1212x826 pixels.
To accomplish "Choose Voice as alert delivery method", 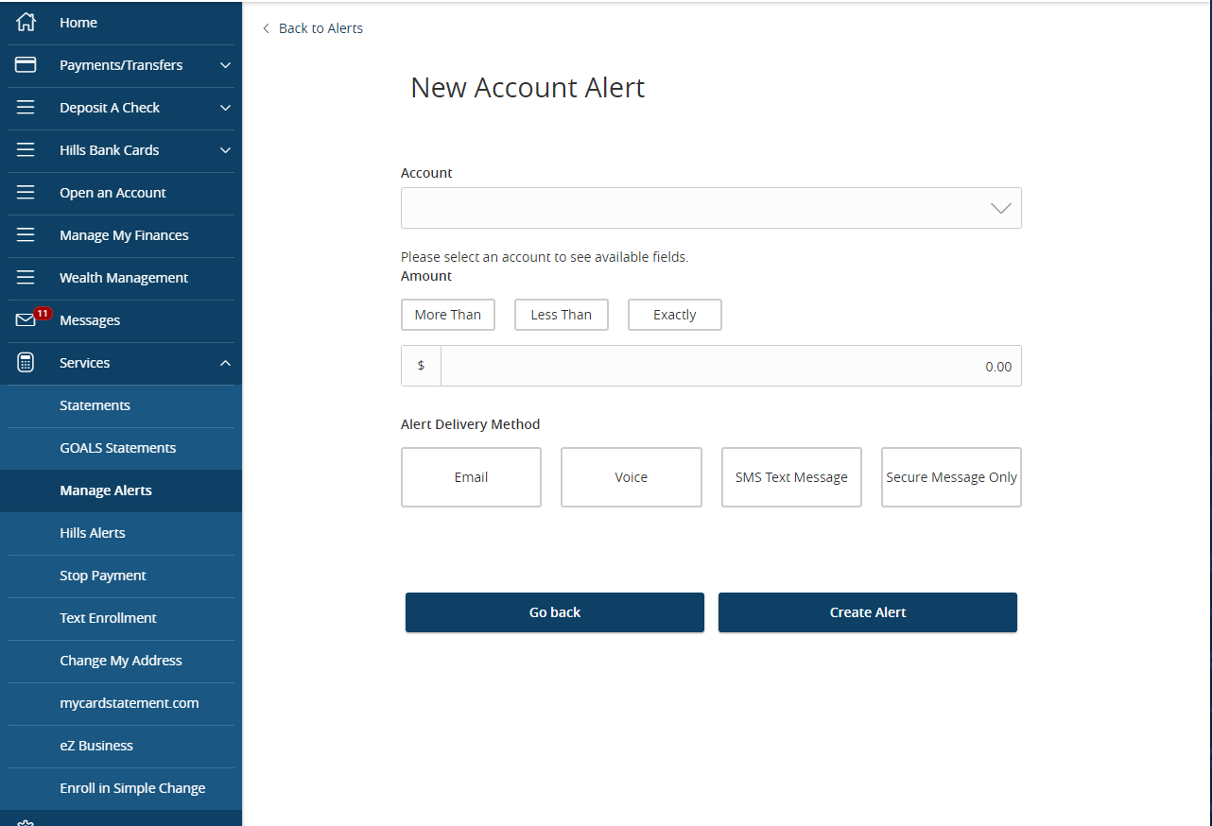I will 632,477.
